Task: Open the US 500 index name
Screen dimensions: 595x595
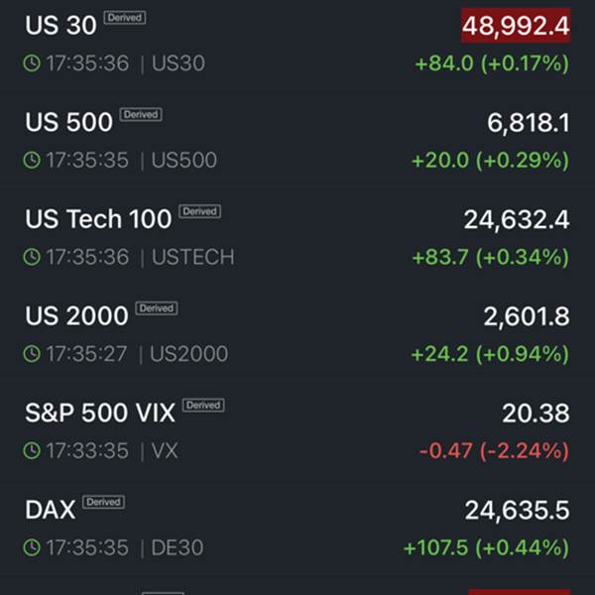Action: pos(68,123)
